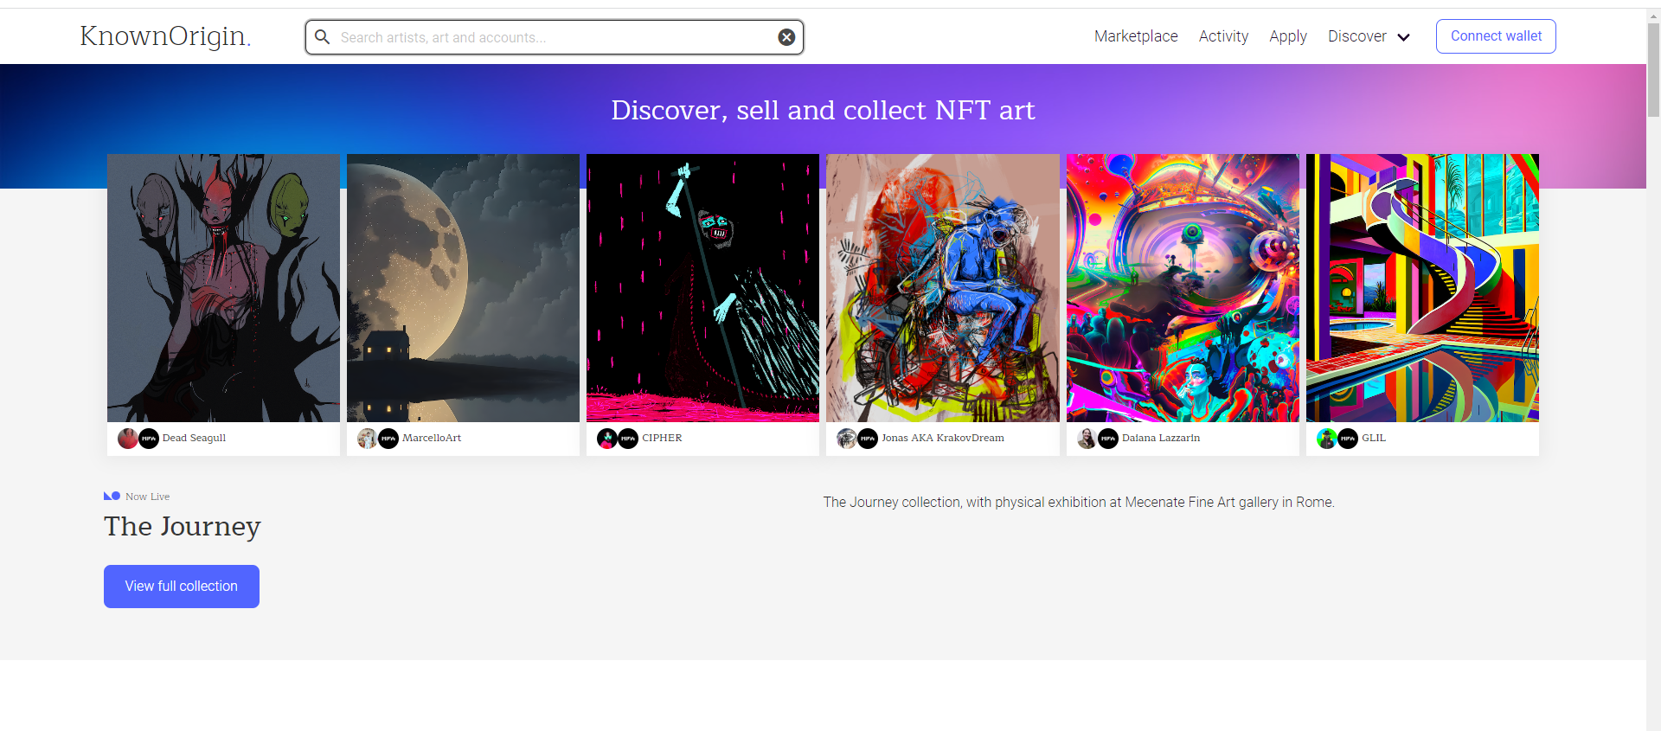Click Jonas AKA KrakovDream's profile avatar
1661x731 pixels.
pyautogui.click(x=847, y=439)
